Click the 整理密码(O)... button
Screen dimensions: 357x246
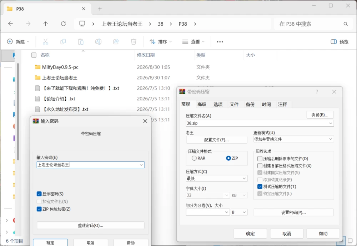pos(91,226)
